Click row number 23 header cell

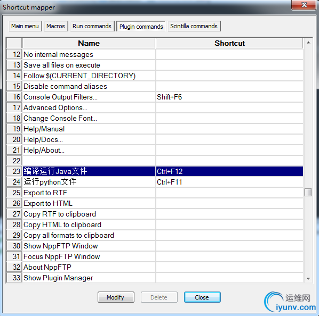coord(14,171)
